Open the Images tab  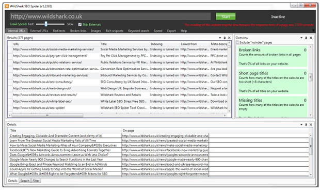click(96, 31)
